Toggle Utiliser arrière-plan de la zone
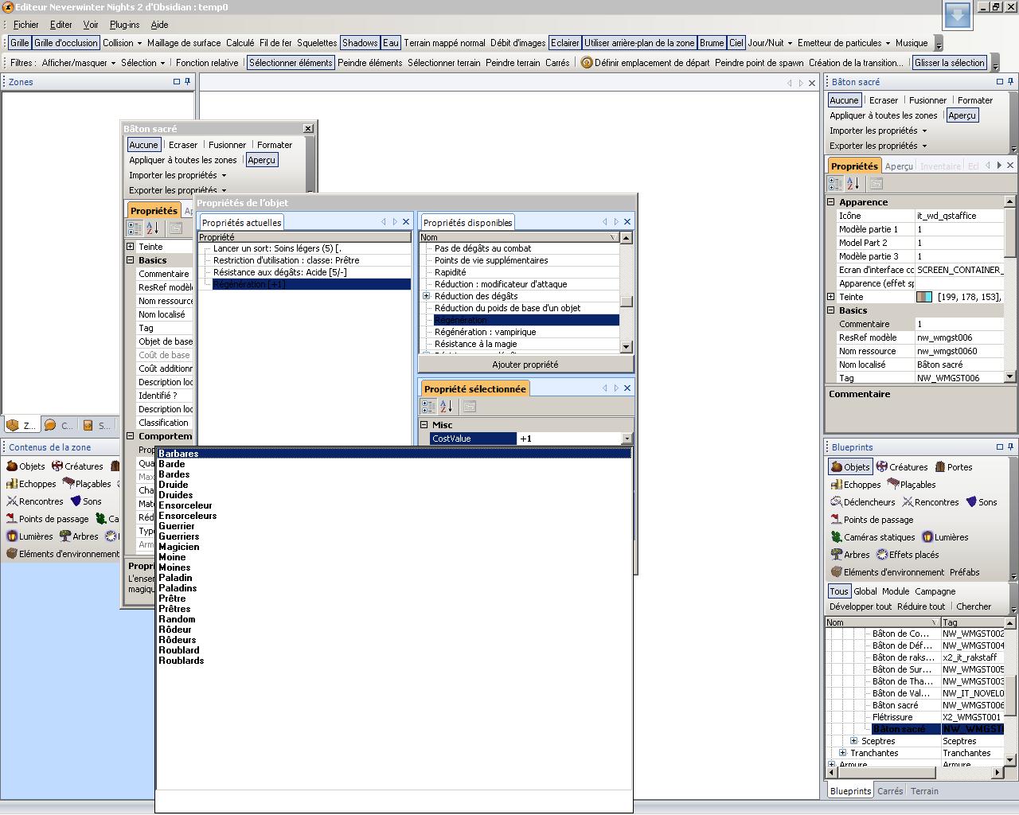Viewport: 1019px width, 815px height. point(639,43)
